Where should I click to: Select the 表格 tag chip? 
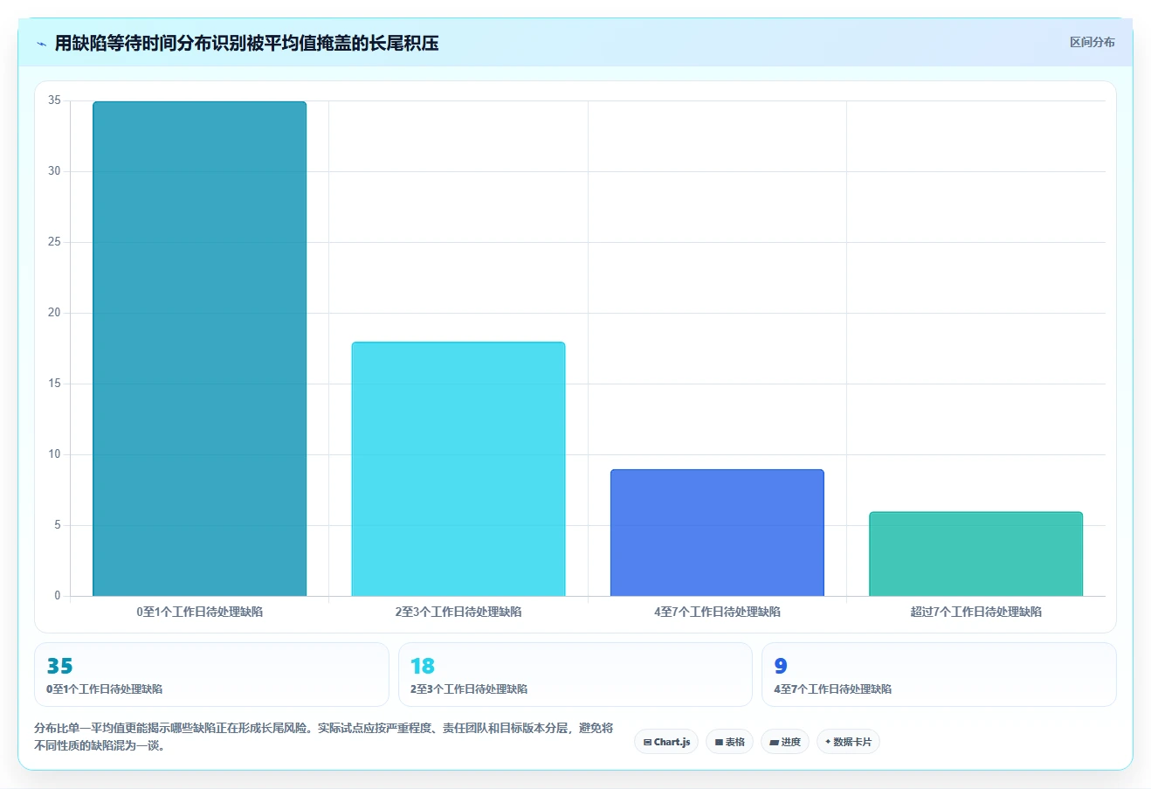(730, 742)
